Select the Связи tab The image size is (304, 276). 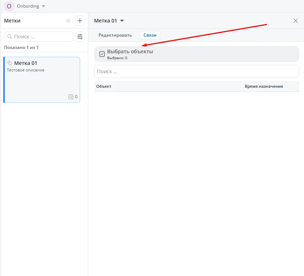click(150, 35)
